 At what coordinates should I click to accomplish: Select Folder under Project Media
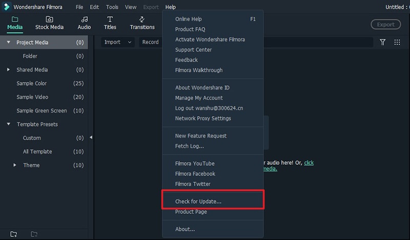tap(44, 56)
